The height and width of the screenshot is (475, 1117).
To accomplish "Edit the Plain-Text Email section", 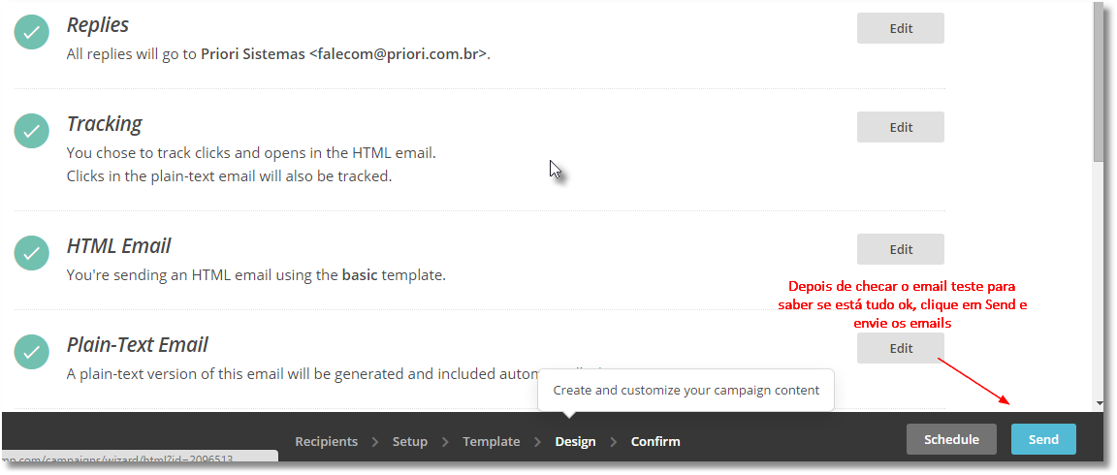I will (x=901, y=348).
